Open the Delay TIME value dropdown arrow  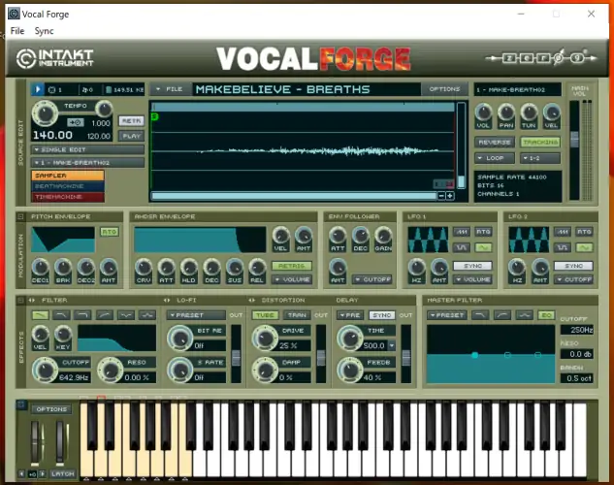[392, 345]
